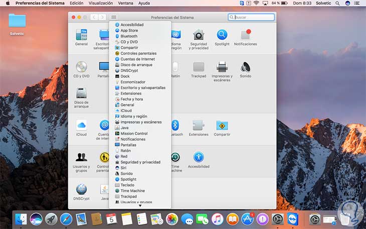Open the Apple menu
The width and height of the screenshot is (366, 229).
coord(8,3)
